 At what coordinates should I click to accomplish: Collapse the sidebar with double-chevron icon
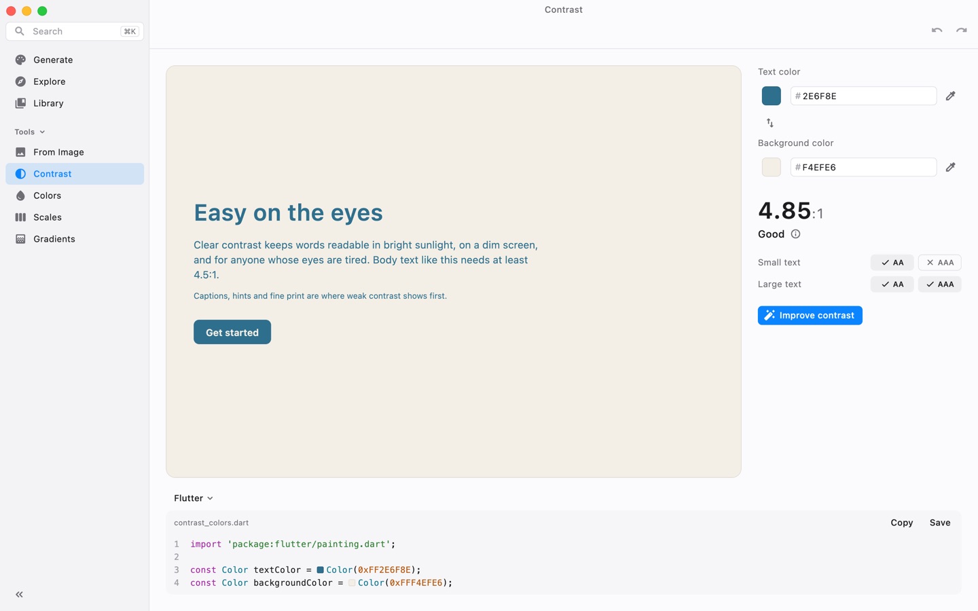pos(19,595)
